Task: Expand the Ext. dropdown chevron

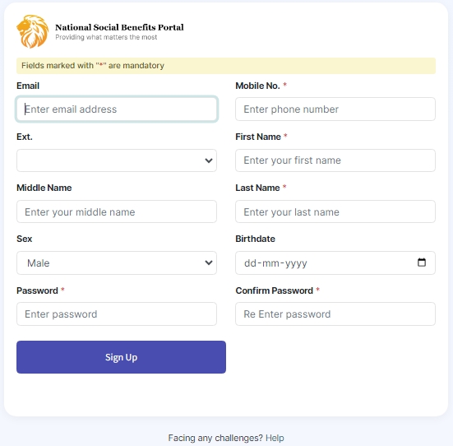Action: coord(209,160)
